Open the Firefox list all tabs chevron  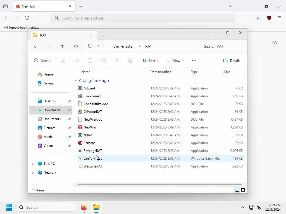[x=231, y=6]
